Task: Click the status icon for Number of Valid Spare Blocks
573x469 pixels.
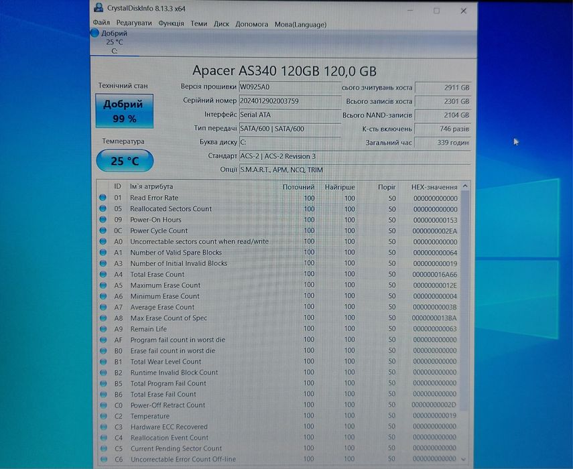Action: [103, 253]
